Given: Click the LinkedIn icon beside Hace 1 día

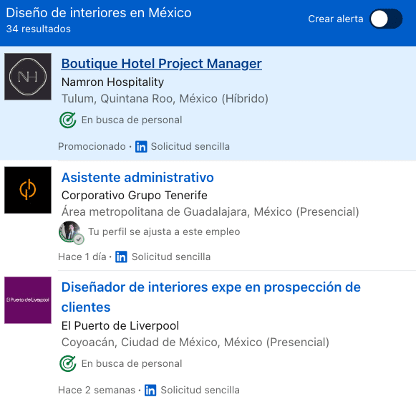Looking at the screenshot, I should (121, 257).
